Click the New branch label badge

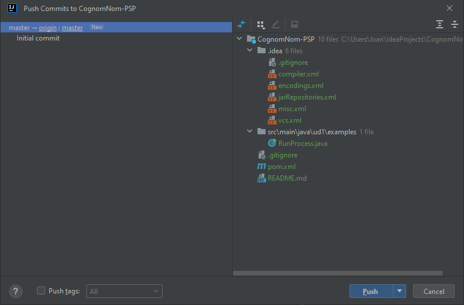click(x=97, y=27)
